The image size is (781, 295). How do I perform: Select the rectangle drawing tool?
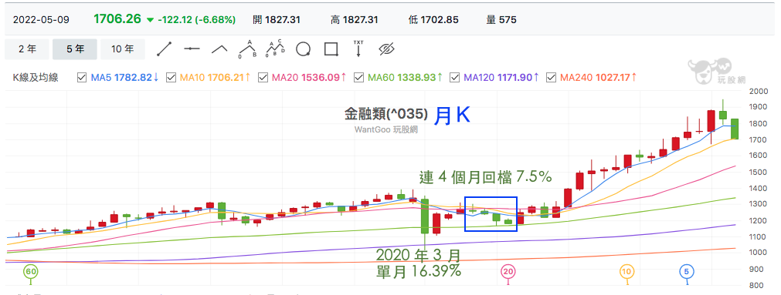331,49
